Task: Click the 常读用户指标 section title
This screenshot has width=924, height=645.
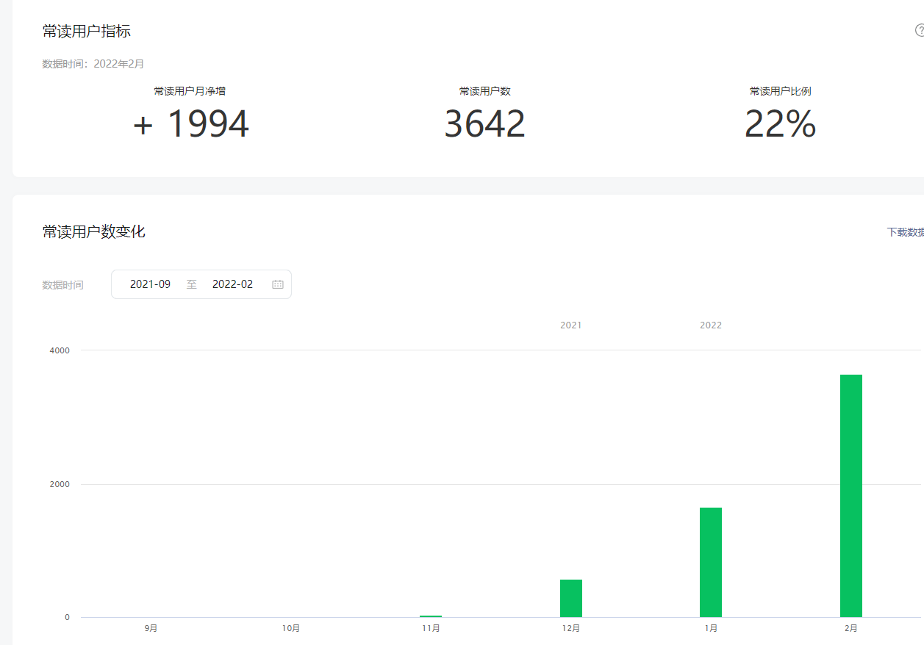Action: 87,31
